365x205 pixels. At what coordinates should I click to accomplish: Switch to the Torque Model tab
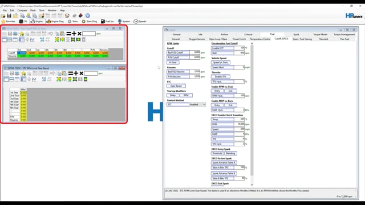(320, 34)
